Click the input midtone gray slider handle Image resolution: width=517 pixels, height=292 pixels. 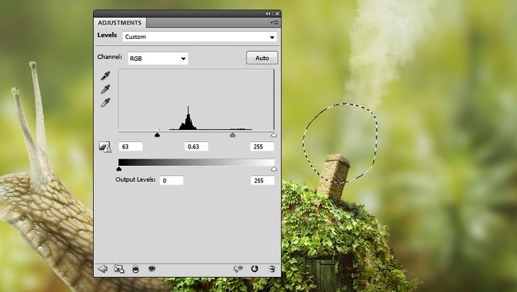tap(232, 134)
